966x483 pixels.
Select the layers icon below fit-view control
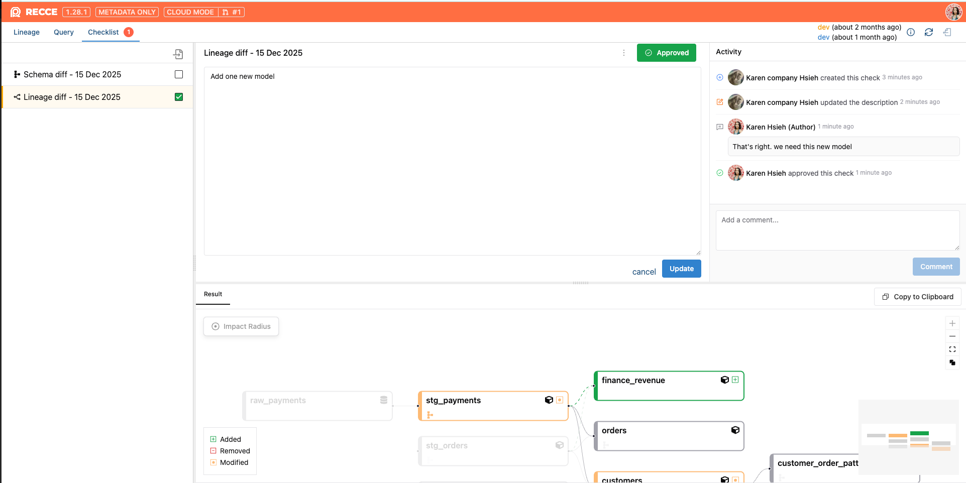pos(952,363)
